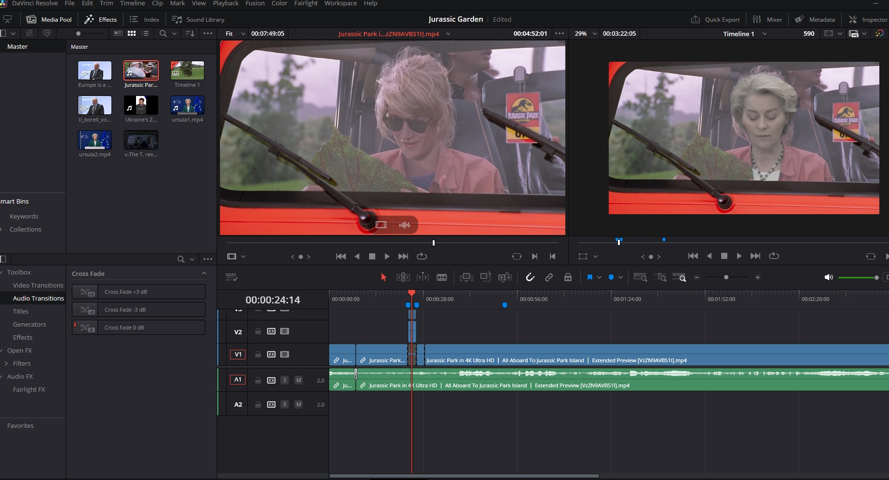The image size is (889, 480).
Task: Open the marker color dropdown arrow
Action: [x=620, y=277]
